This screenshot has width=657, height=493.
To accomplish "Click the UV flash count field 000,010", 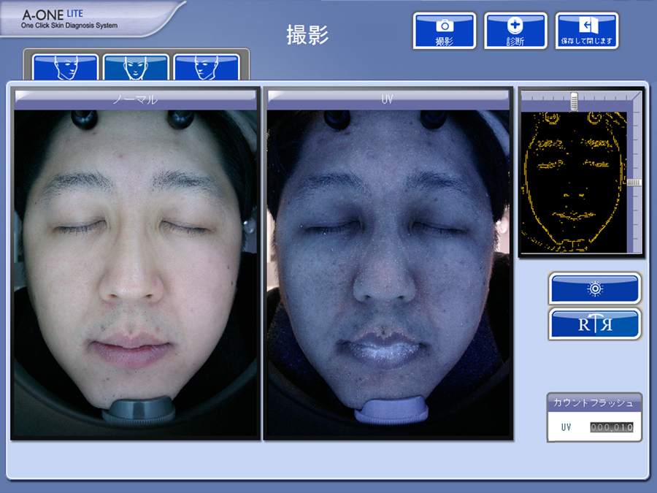I will pos(611,427).
